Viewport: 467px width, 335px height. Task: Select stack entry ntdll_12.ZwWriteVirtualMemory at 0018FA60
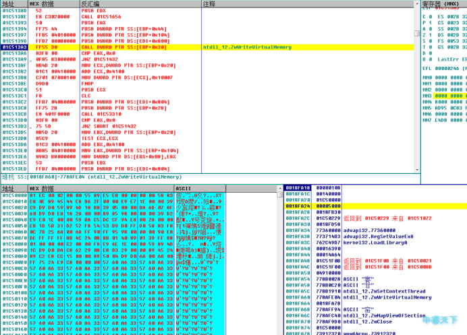click(387, 297)
